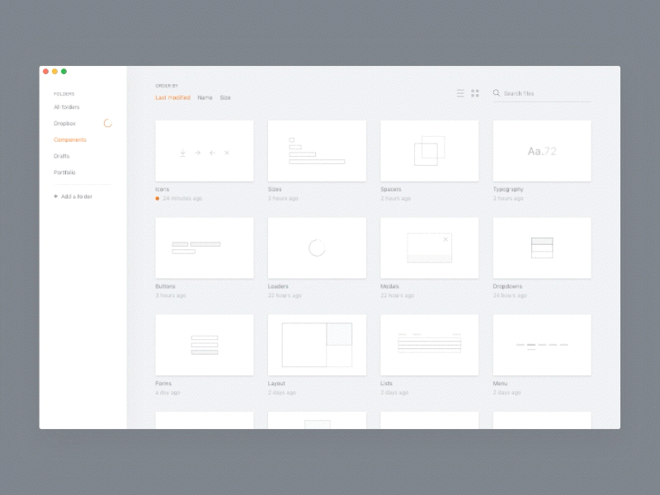Click the Add a folder link
Viewport: 660px width, 495px height.
point(76,196)
